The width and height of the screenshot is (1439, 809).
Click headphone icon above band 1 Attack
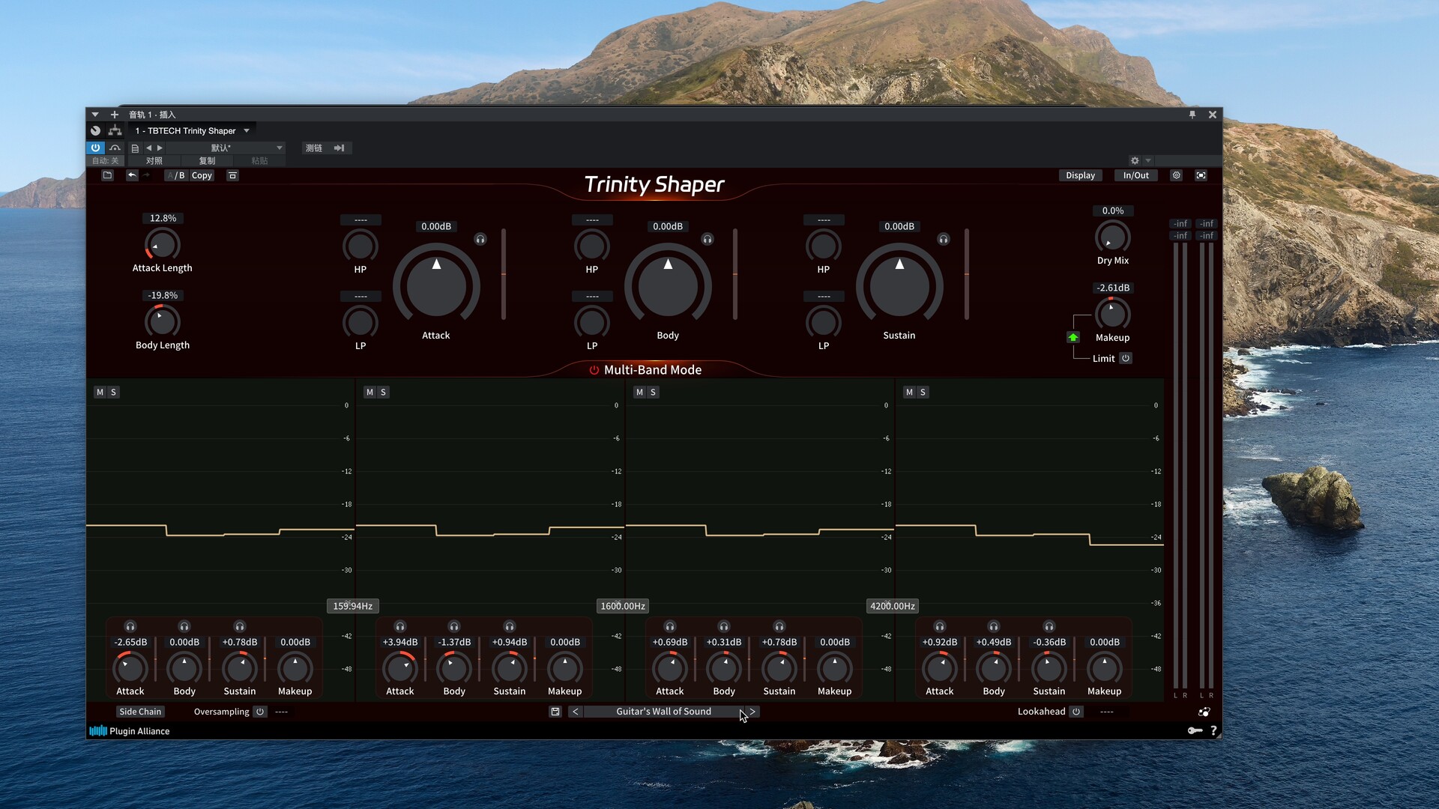(130, 626)
